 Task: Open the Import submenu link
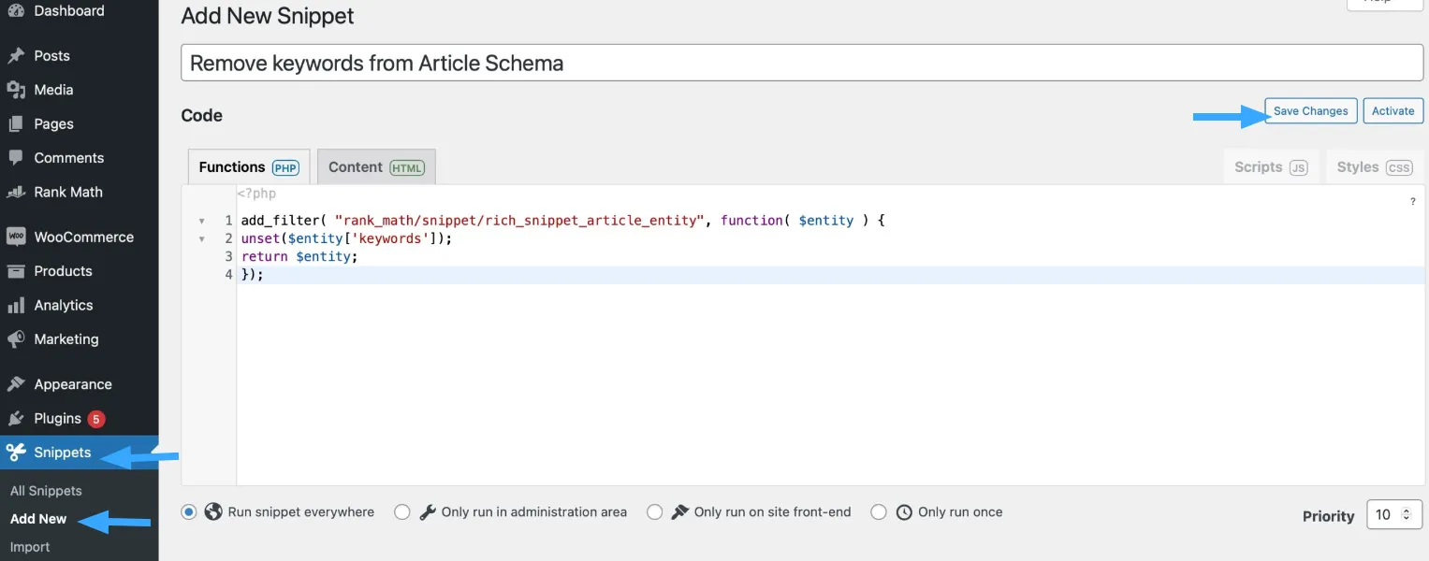pos(30,547)
